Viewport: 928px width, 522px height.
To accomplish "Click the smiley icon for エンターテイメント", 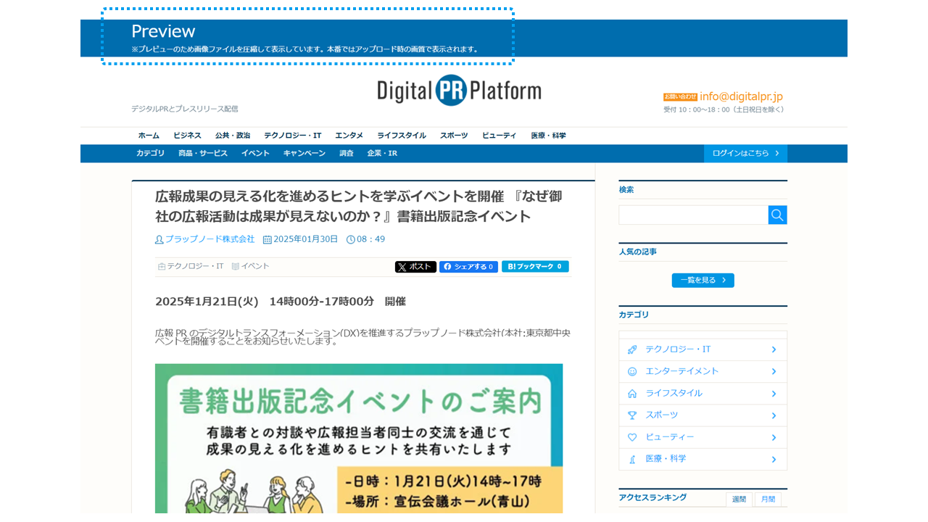I will click(x=632, y=371).
